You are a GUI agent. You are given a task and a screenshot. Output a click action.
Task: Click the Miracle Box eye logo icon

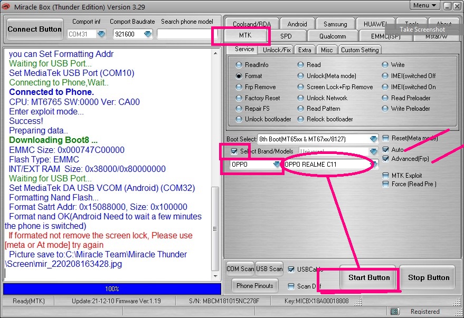[5, 6]
